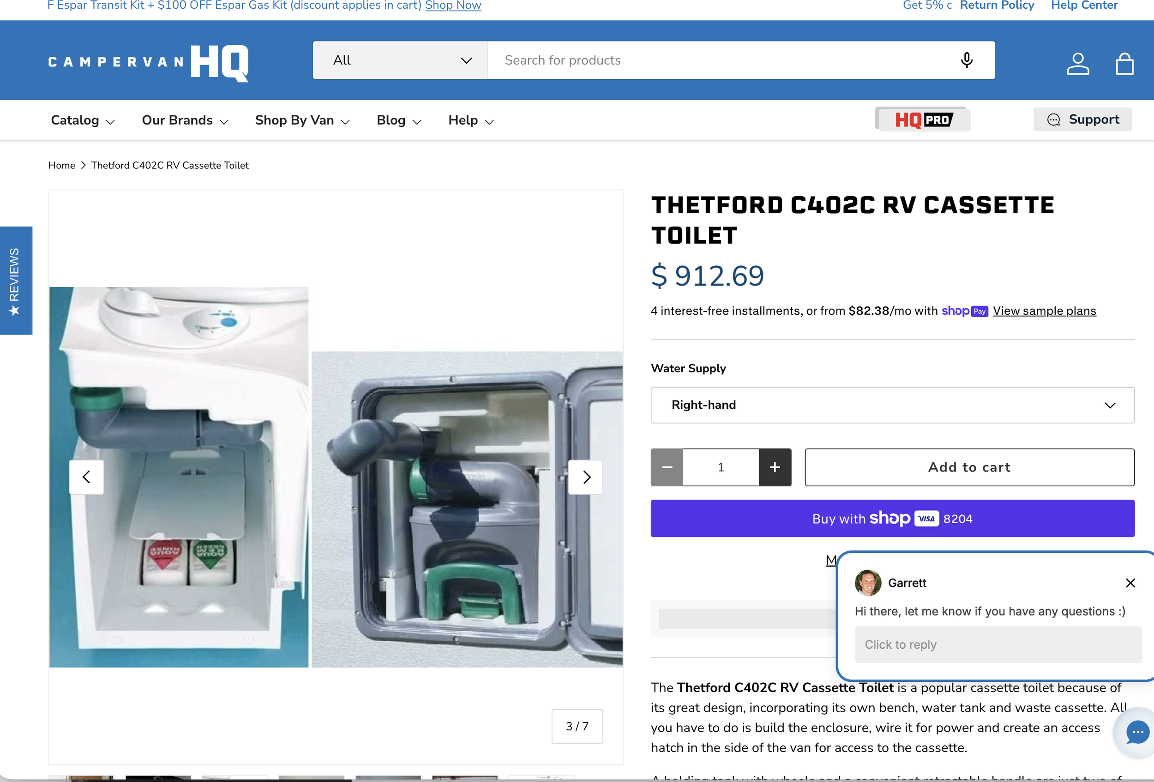Click the product title heading

(x=852, y=220)
